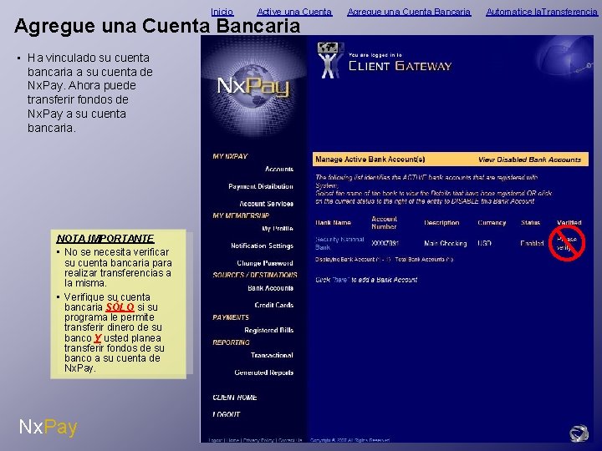Open My Profile under My Membership

(278, 229)
